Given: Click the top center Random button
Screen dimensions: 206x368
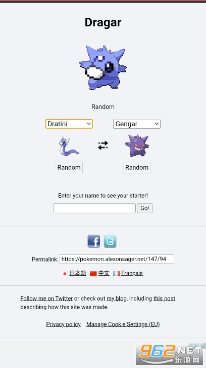Looking at the screenshot, I should [103, 107].
